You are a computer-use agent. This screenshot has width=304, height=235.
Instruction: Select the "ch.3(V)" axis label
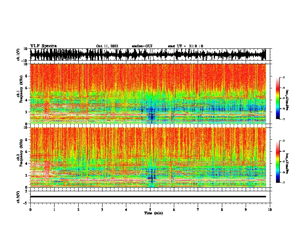coord(18,197)
